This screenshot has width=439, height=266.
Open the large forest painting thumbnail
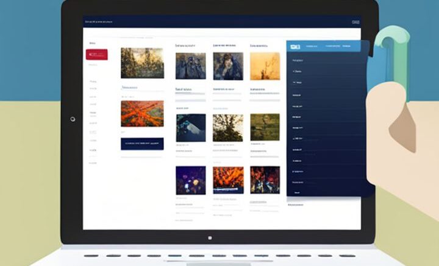[x=143, y=63]
